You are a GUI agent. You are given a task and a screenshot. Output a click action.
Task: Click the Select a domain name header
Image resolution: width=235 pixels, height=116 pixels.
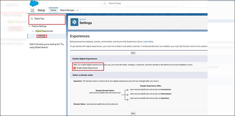point(83,75)
